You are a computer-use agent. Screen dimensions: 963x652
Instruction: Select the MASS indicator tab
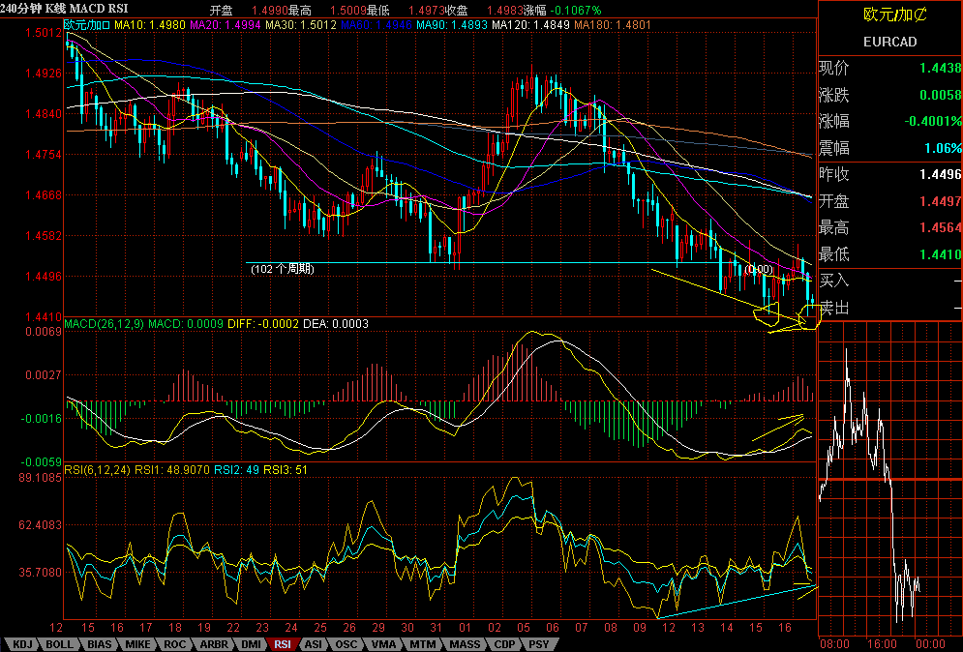[465, 644]
